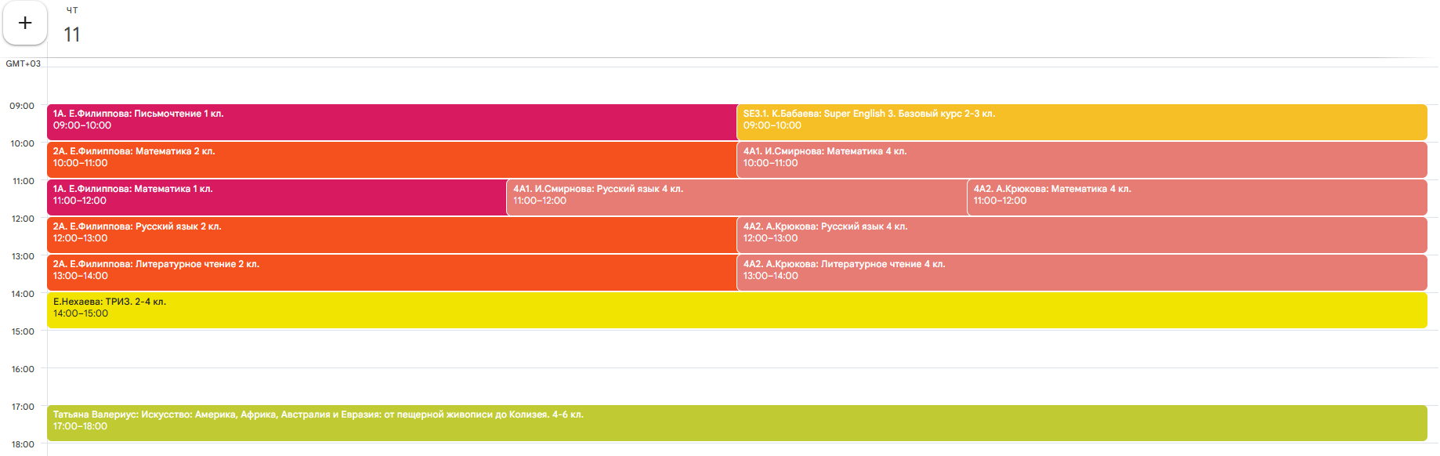Click the GMT+03 timezone label

point(24,63)
